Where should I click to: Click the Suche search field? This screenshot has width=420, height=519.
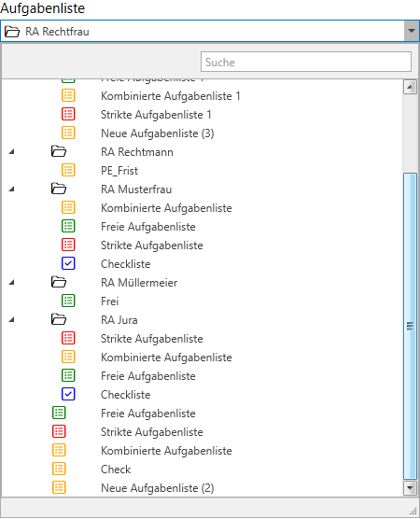(x=306, y=62)
